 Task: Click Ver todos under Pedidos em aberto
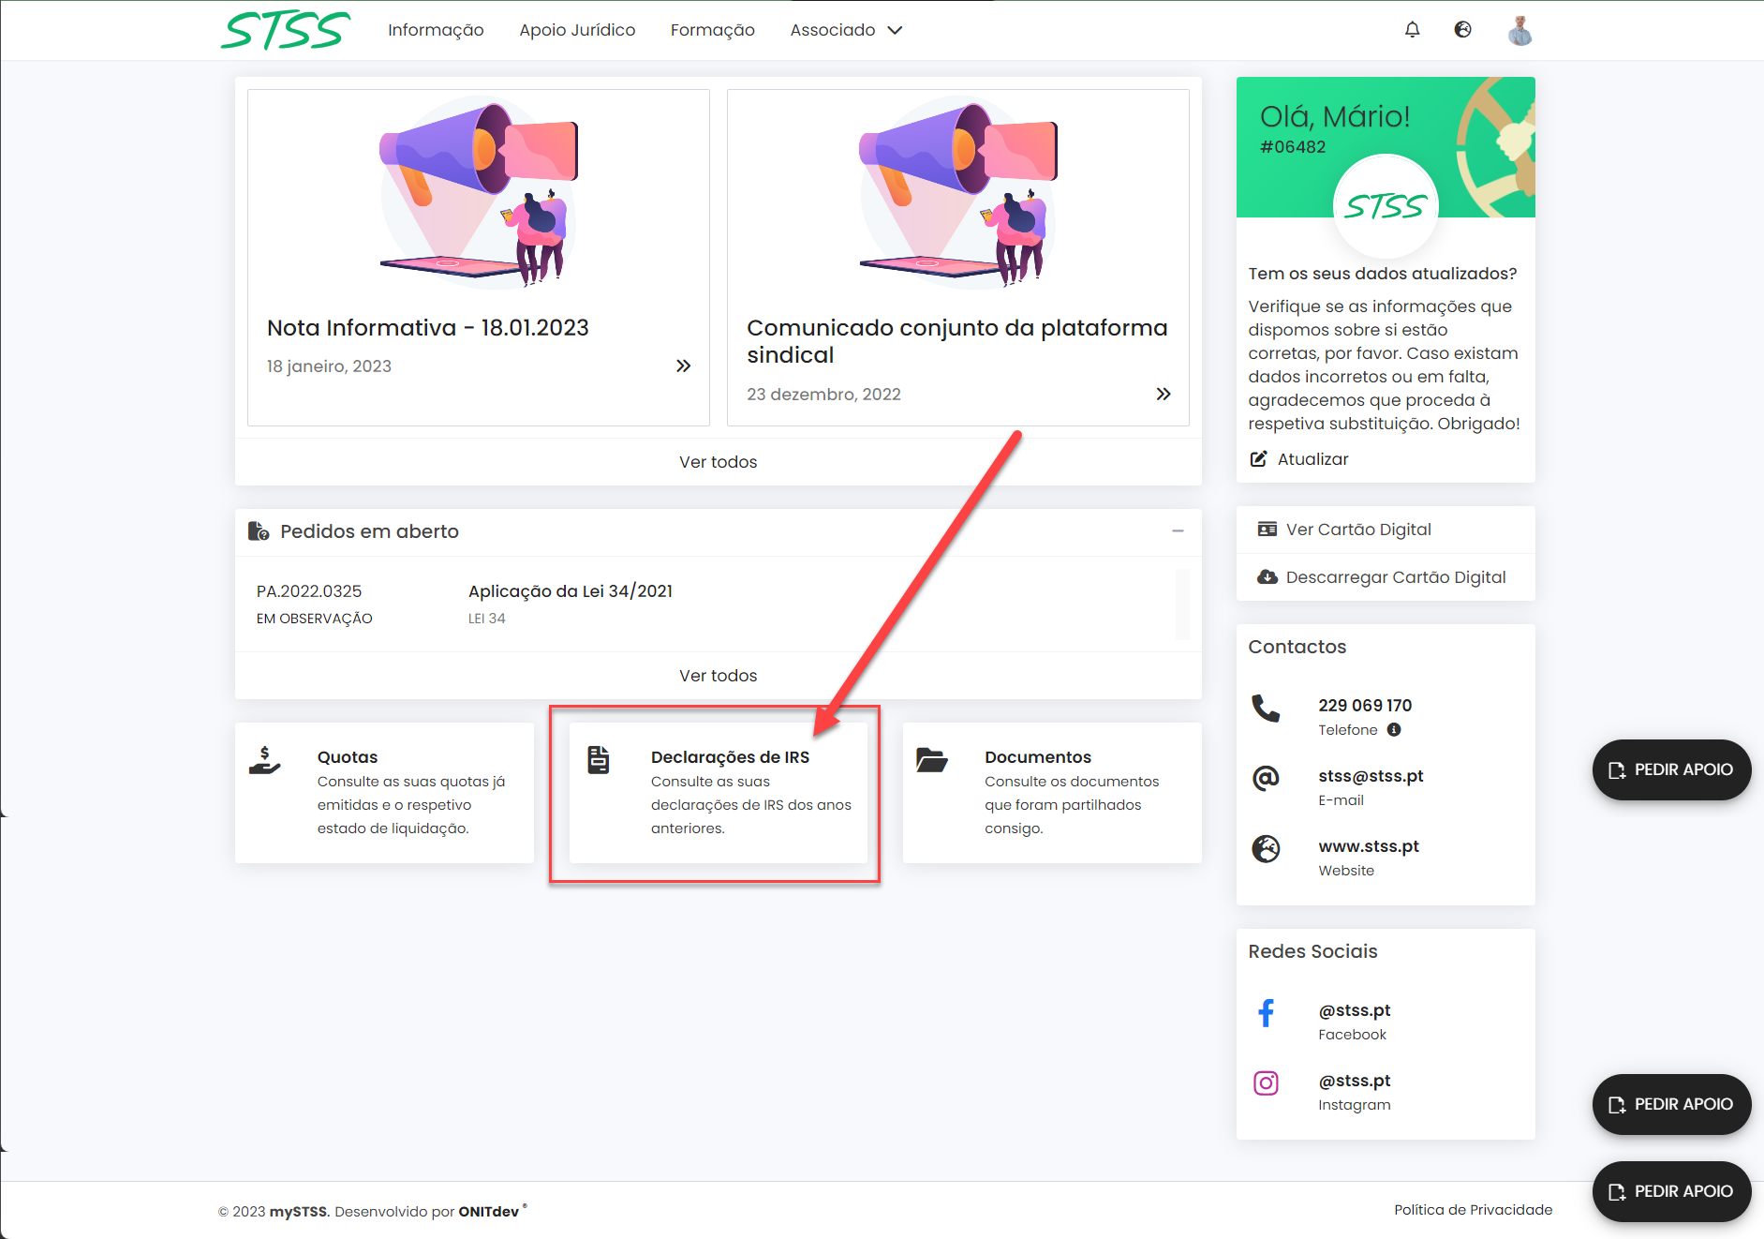718,676
